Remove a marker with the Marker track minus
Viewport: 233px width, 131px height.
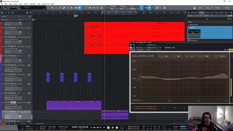click(22, 16)
